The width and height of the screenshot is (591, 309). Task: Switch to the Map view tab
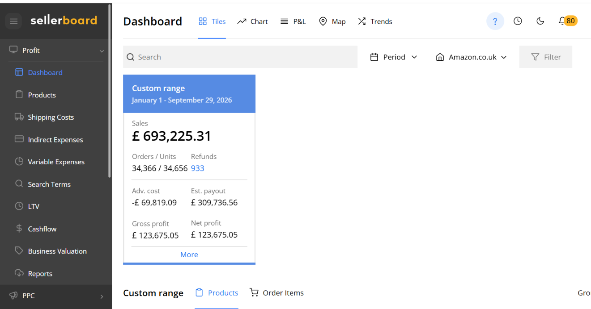tap(332, 21)
